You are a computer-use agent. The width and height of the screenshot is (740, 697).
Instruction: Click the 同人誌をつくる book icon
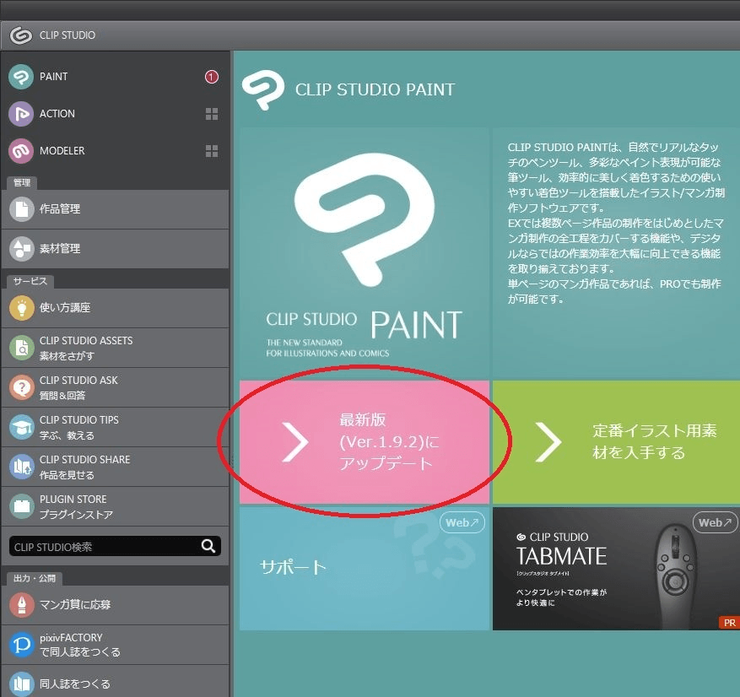22,683
